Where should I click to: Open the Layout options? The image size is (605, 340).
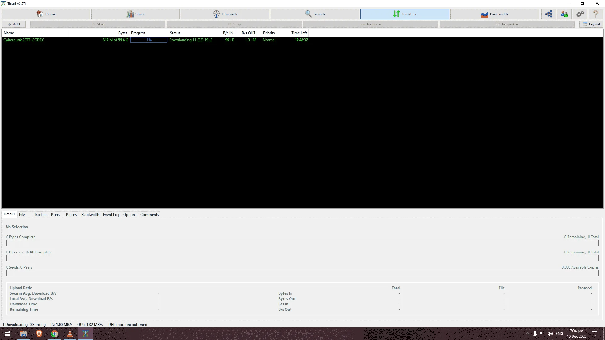591,24
